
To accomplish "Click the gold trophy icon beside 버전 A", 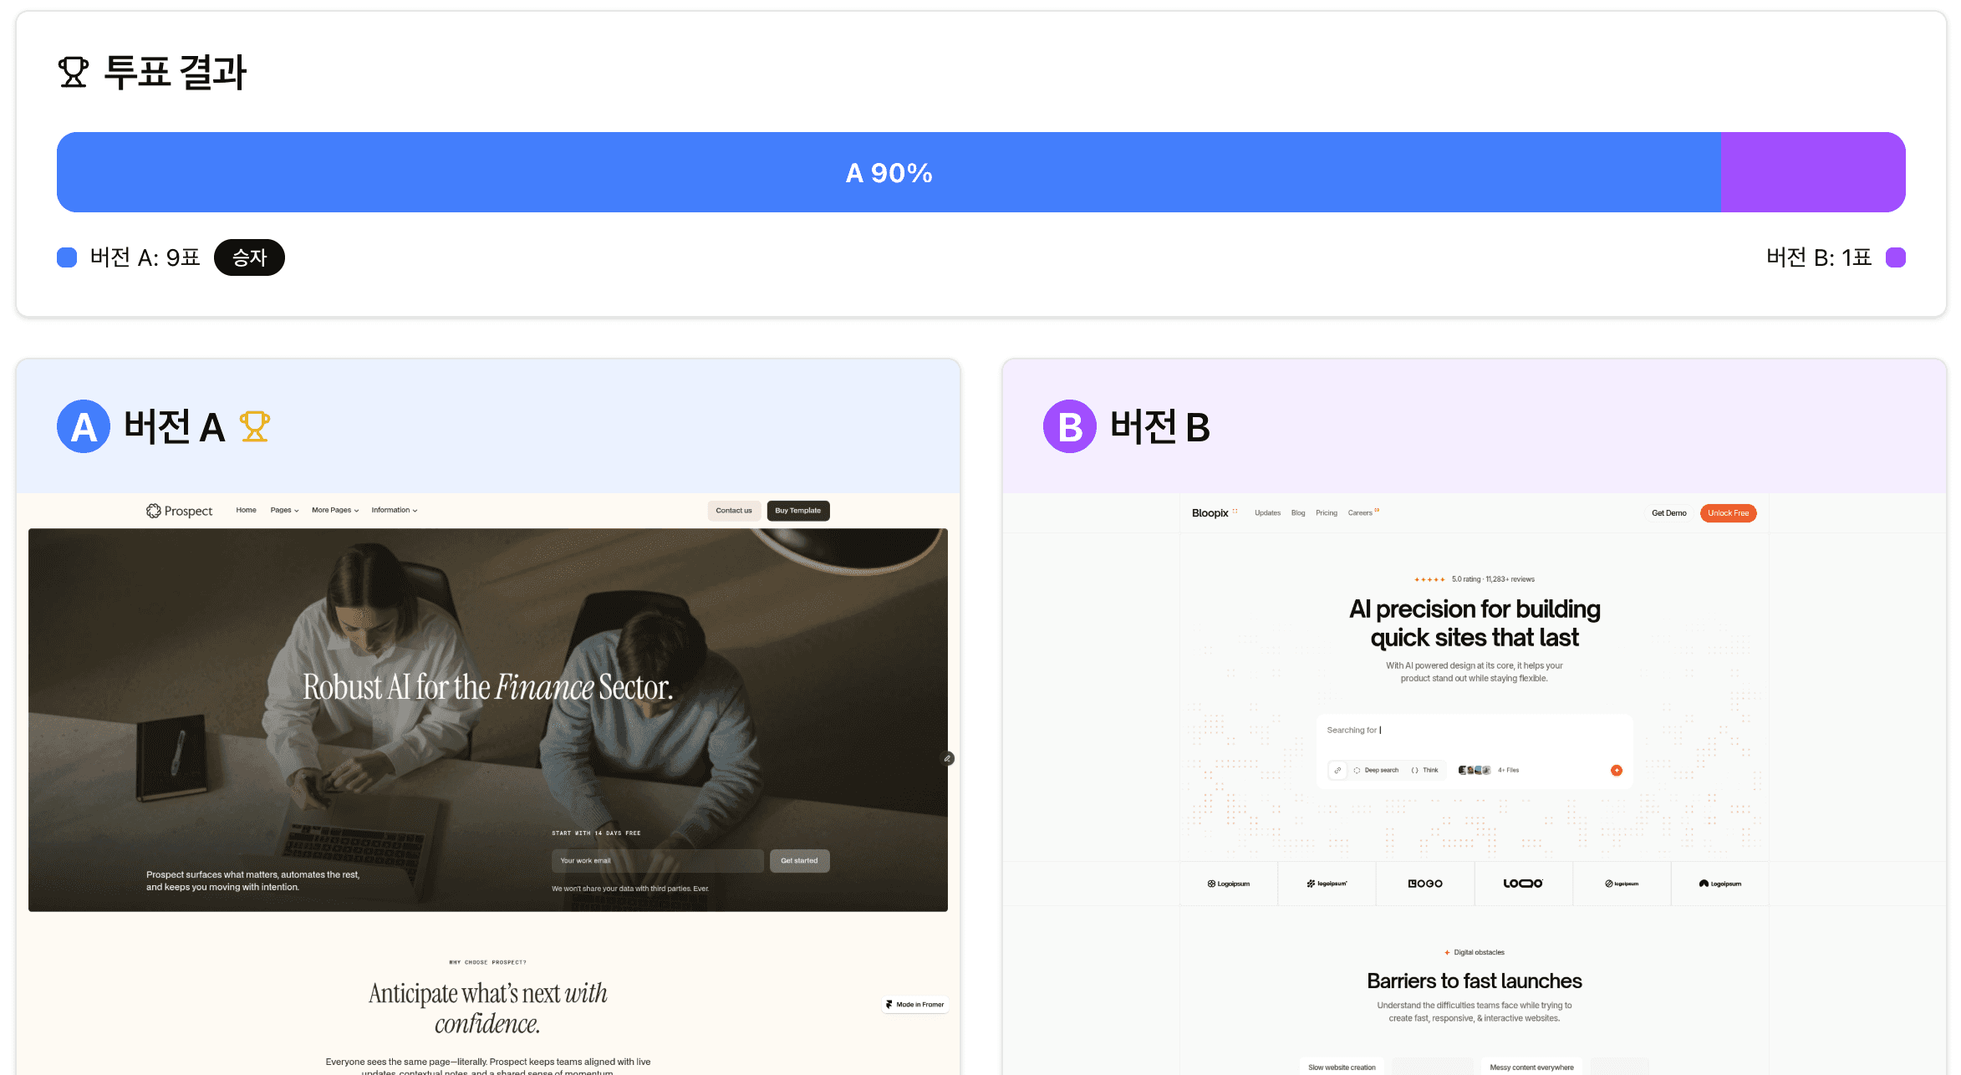I will pos(255,426).
